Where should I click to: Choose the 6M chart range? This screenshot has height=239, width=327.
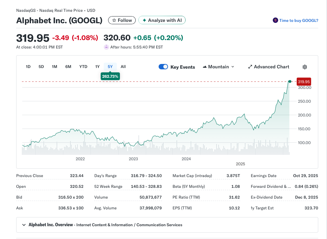click(x=68, y=67)
